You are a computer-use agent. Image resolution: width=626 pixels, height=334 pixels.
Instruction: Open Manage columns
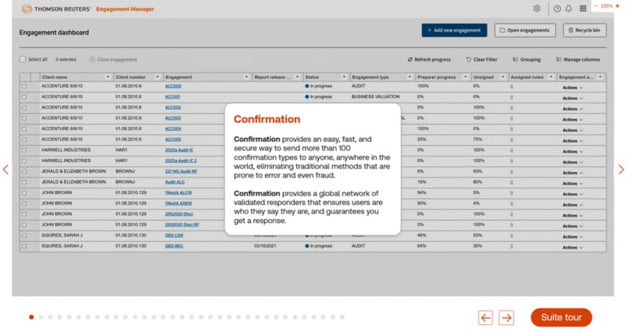click(578, 59)
